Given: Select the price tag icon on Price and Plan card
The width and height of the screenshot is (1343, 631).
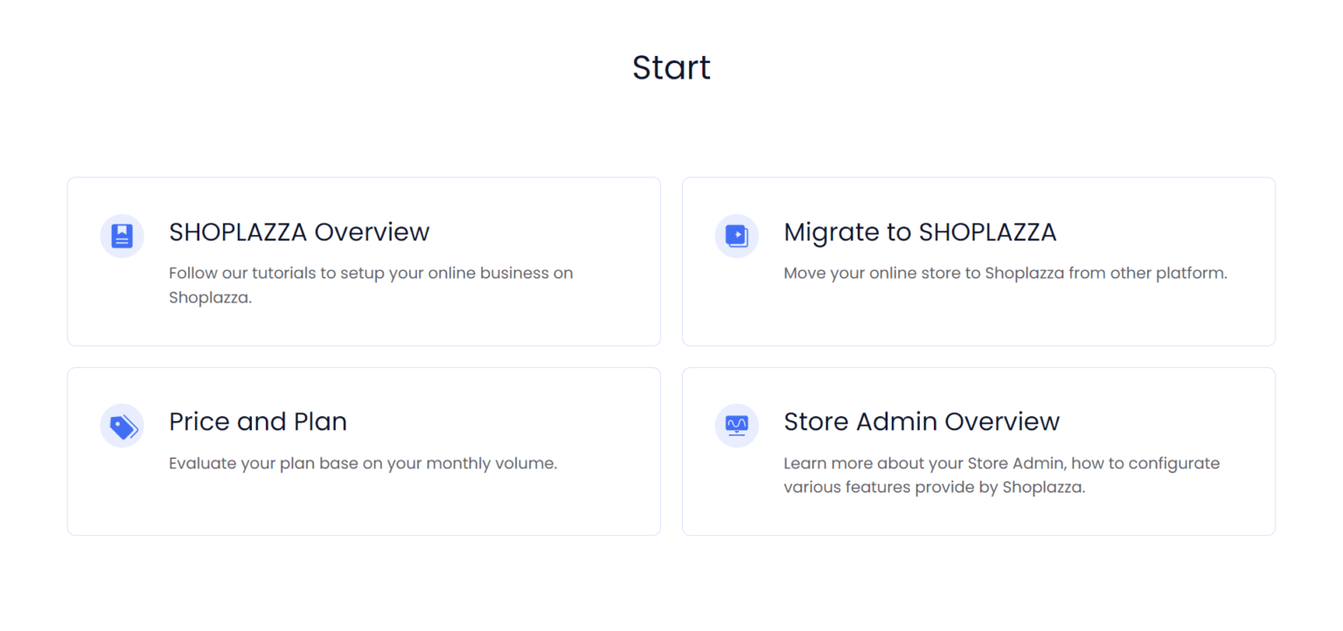Looking at the screenshot, I should (x=122, y=426).
